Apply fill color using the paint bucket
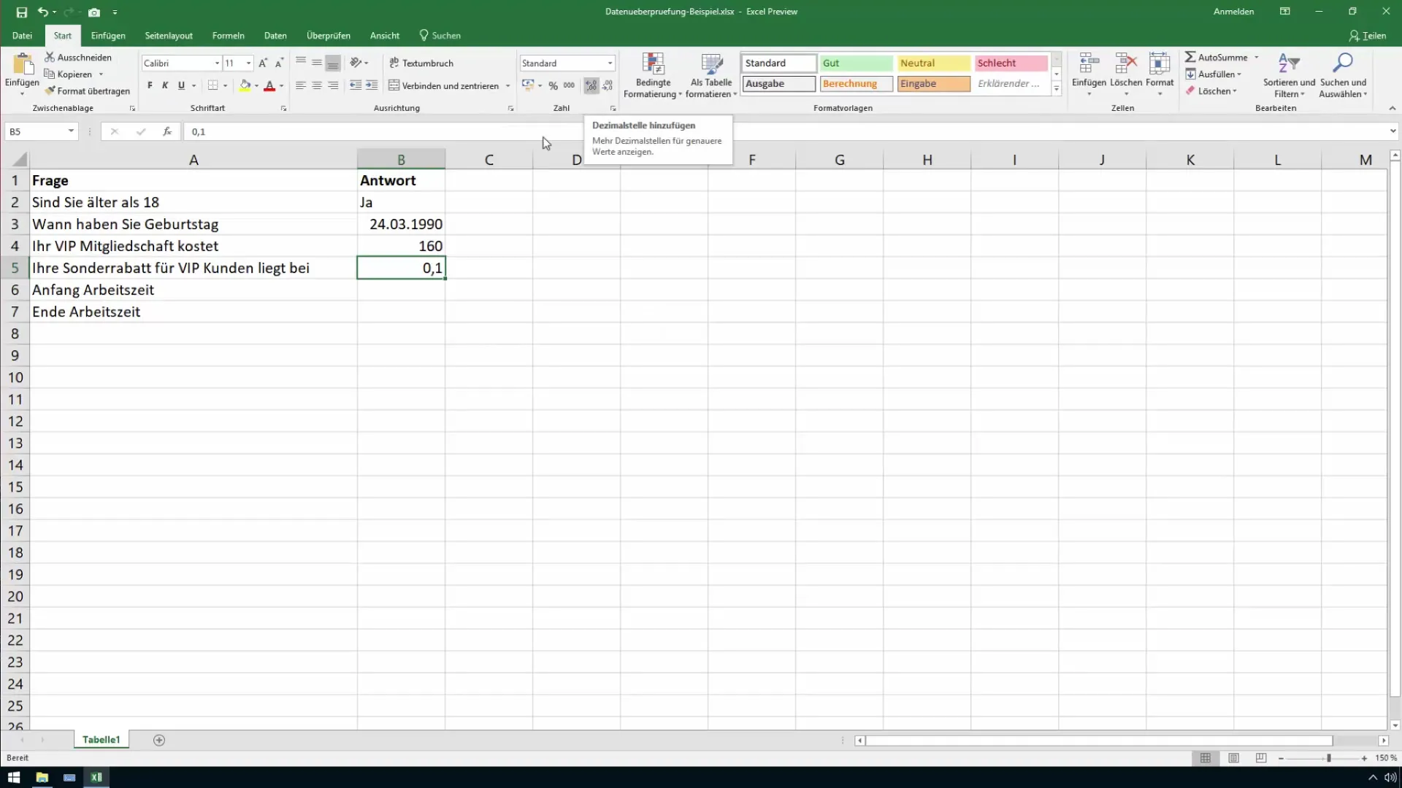 tap(245, 85)
